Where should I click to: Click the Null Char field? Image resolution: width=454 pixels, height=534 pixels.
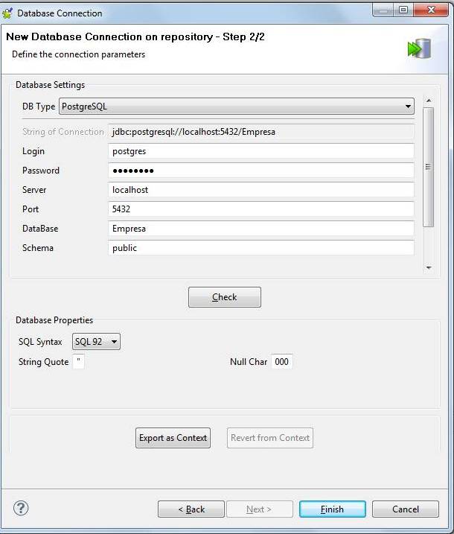(281, 362)
